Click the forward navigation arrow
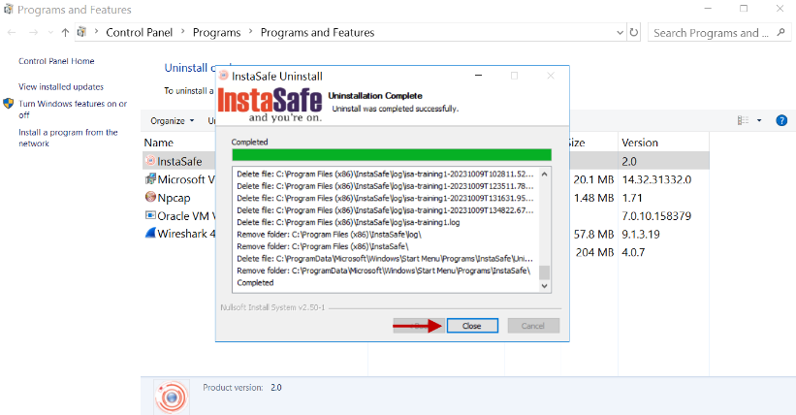Image resolution: width=796 pixels, height=415 pixels. (x=34, y=33)
